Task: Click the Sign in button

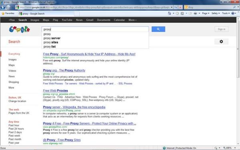Action: coord(222,29)
